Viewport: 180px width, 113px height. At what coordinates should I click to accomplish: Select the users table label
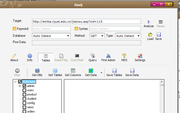30,90
